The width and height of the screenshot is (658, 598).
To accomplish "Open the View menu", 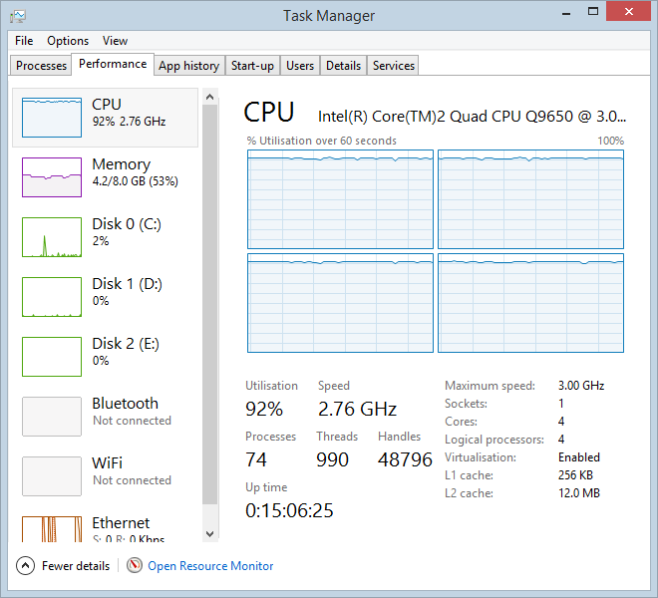I will [115, 41].
